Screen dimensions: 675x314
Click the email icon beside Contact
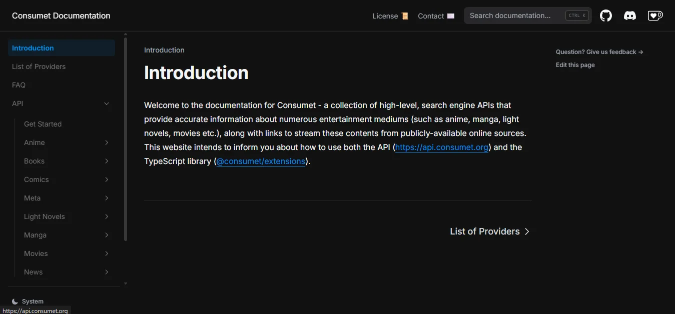click(450, 15)
